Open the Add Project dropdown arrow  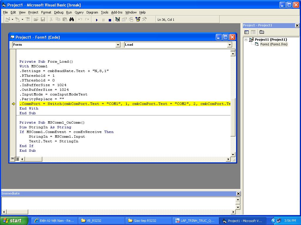[x=12, y=20]
